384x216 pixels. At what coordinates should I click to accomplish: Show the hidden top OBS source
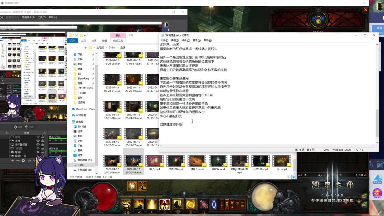coord(38,137)
